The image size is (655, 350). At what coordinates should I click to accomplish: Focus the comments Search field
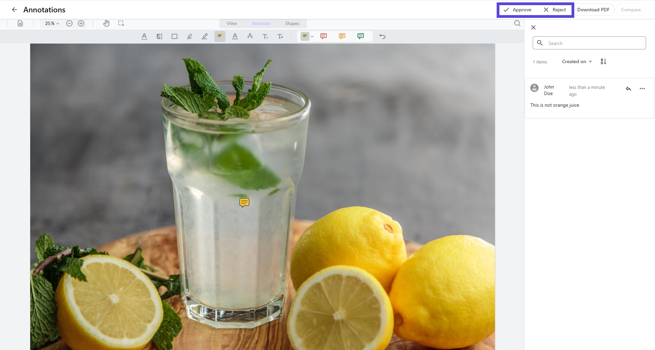589,43
